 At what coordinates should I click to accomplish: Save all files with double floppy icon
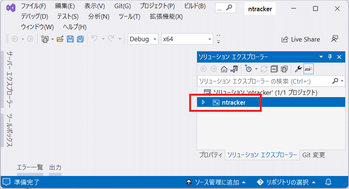[x=80, y=39]
